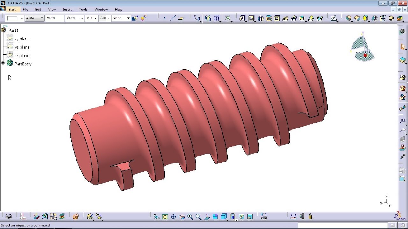Viewport: 408px width, 229px height.
Task: Click the Zoom Out magnifier
Action: 199,217
